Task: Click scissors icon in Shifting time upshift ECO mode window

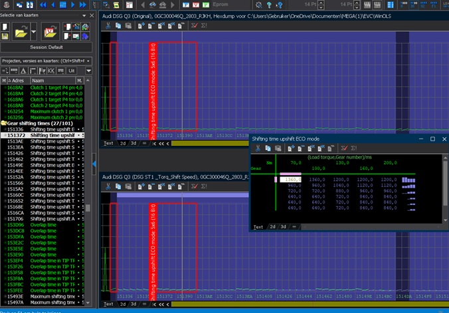Action: click(258, 148)
